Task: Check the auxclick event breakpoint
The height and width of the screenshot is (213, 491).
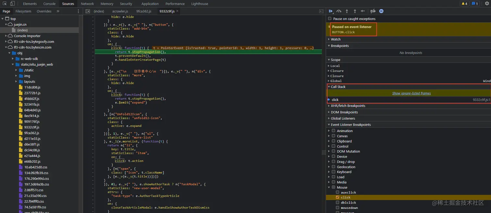Action: pyautogui.click(x=338, y=192)
